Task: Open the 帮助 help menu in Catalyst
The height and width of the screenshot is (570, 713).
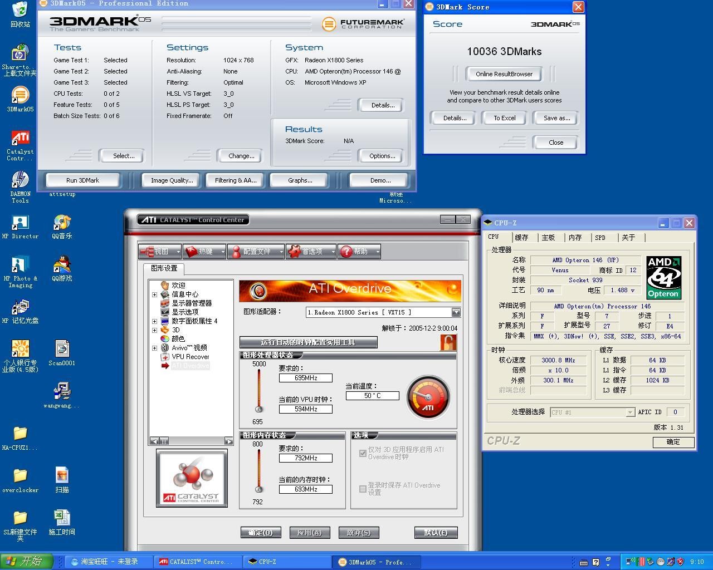Action: coord(359,252)
